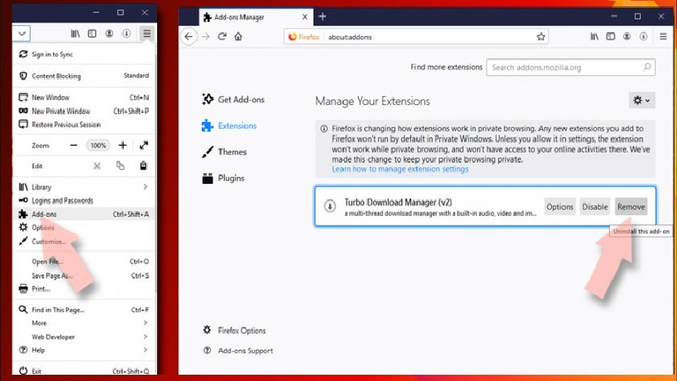The image size is (677, 381).
Task: Reset zoom by clicking the 100% indicator
Action: [98, 146]
